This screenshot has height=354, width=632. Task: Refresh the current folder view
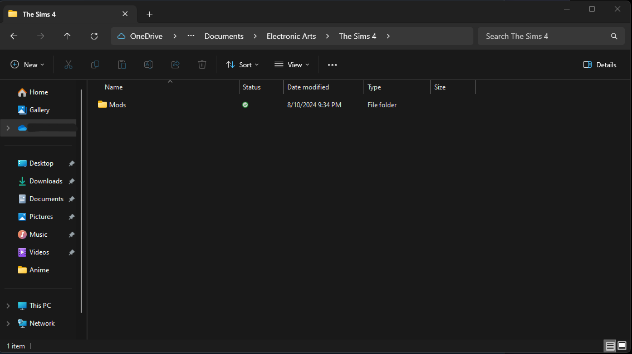tap(94, 36)
